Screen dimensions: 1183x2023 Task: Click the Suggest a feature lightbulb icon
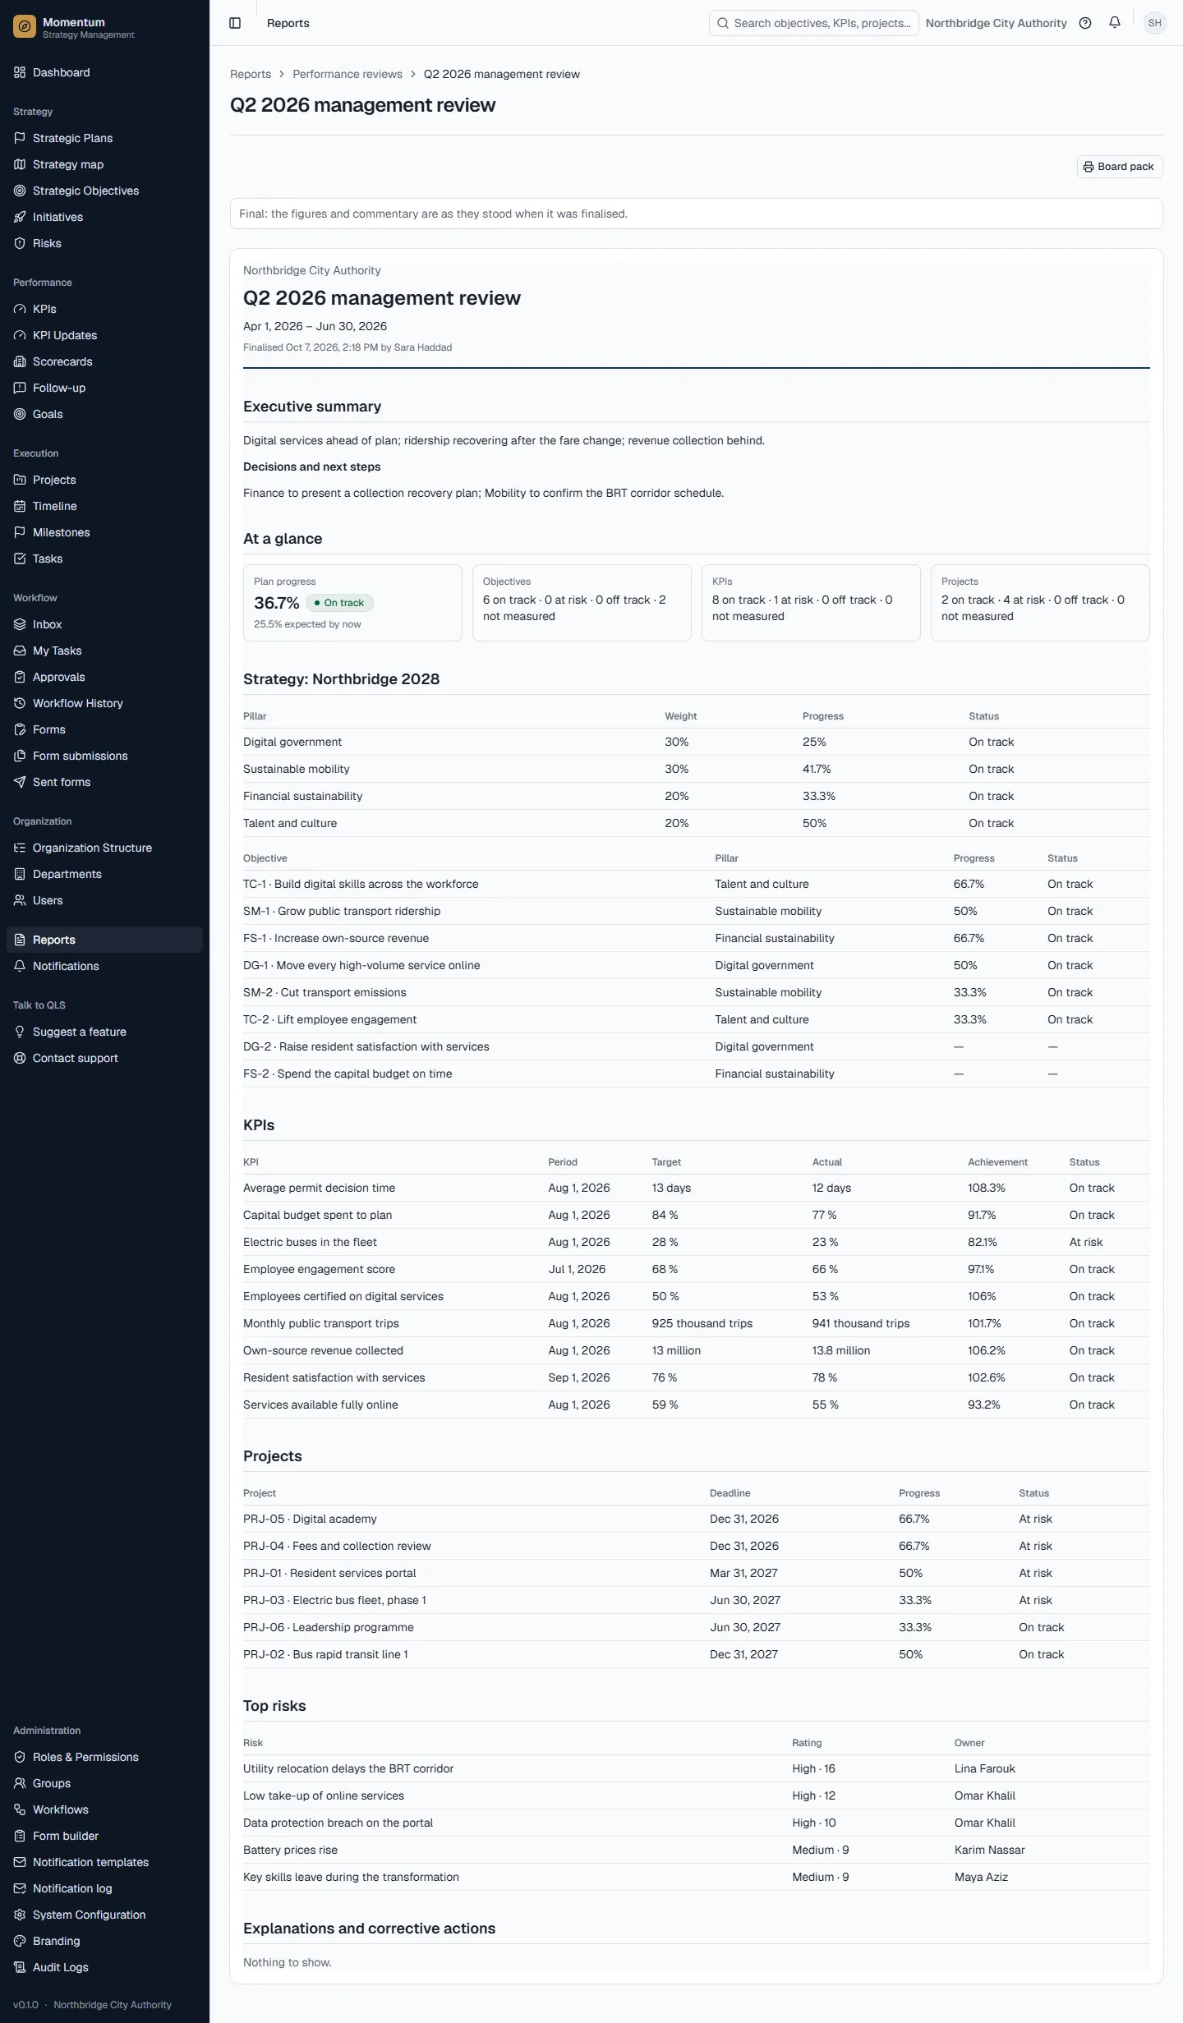point(20,1032)
